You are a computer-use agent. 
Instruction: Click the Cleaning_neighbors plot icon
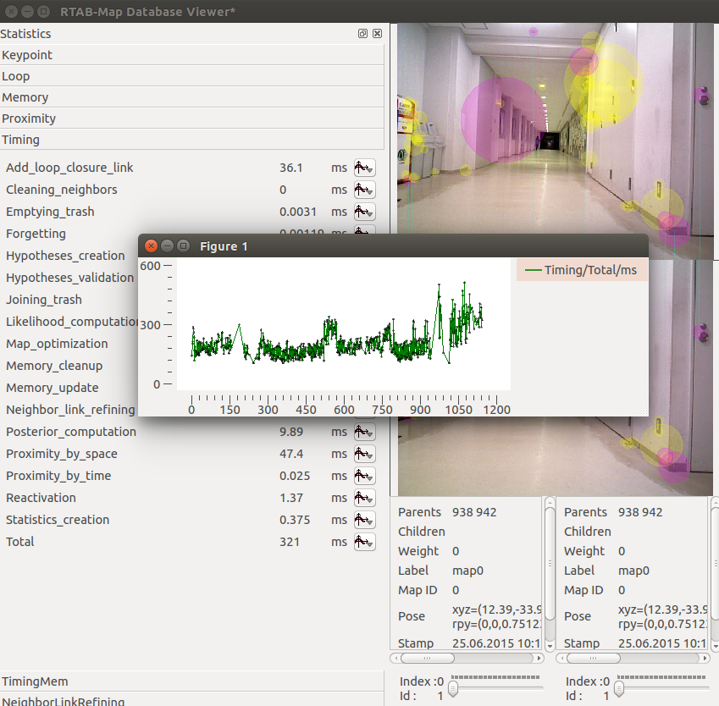coord(364,190)
